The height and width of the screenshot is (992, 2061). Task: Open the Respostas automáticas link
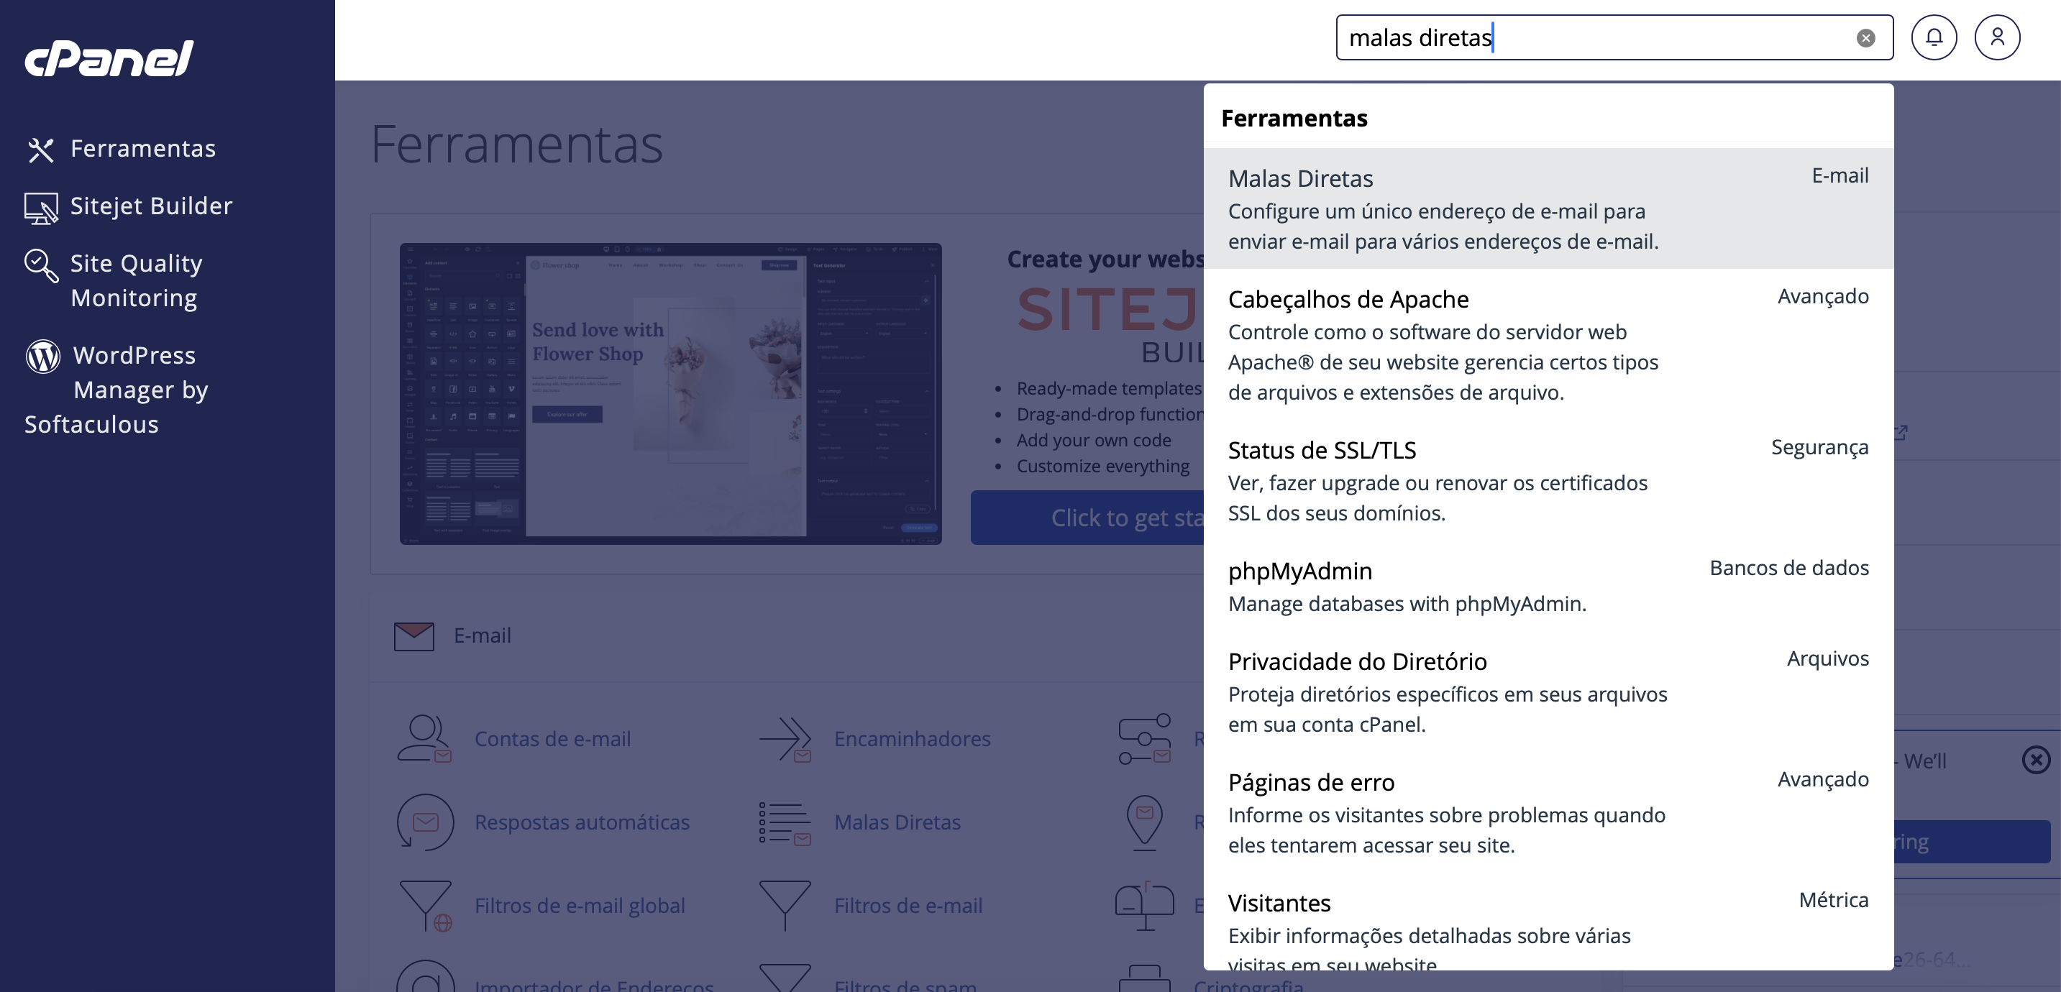click(582, 822)
